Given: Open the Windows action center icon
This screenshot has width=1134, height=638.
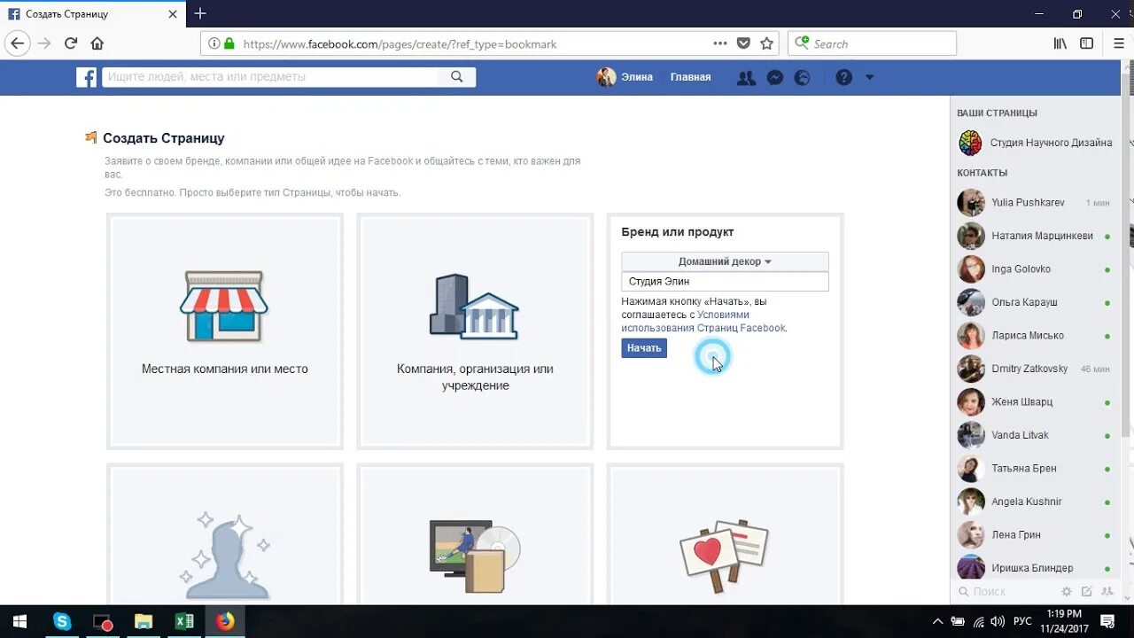Looking at the screenshot, I should click(x=1107, y=621).
